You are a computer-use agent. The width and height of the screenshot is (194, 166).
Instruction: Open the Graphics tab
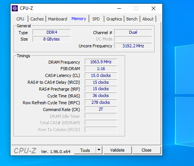pyautogui.click(x=114, y=19)
